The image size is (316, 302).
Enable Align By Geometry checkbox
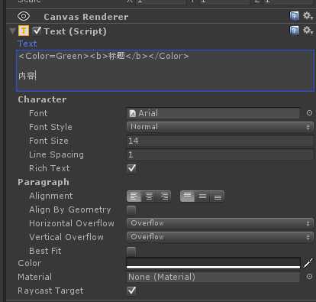tap(131, 210)
